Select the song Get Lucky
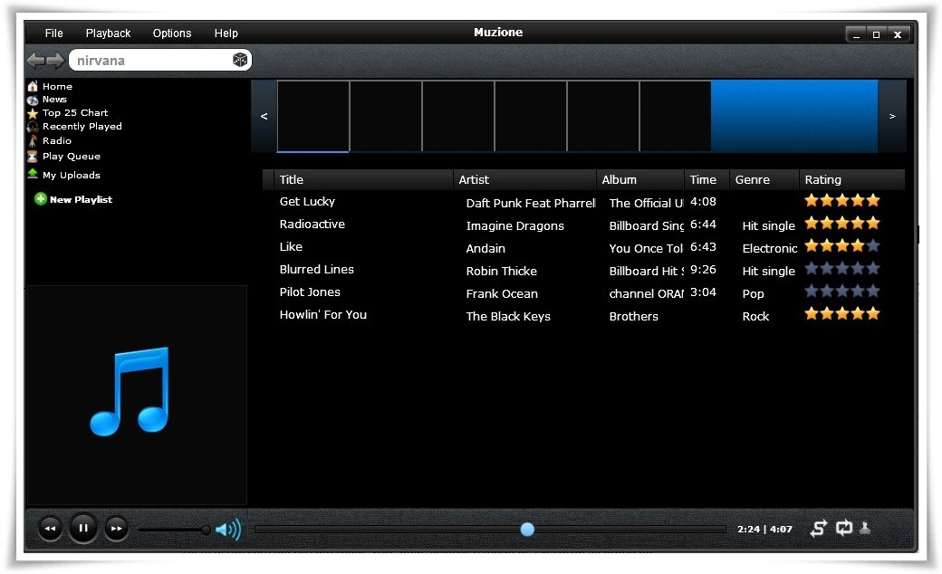The width and height of the screenshot is (942, 574). pyautogui.click(x=307, y=202)
